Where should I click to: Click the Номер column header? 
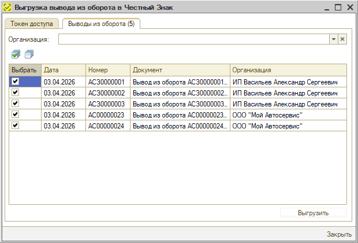(107, 70)
